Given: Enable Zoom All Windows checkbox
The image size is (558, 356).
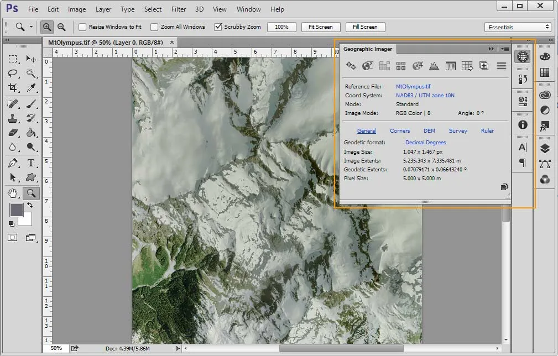Looking at the screenshot, I should coord(154,27).
